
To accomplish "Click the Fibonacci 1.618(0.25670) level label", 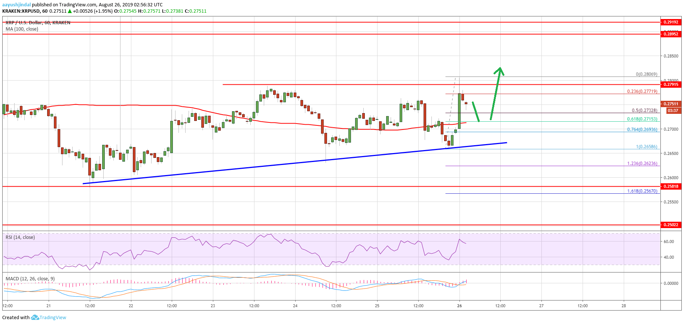I will [x=642, y=191].
